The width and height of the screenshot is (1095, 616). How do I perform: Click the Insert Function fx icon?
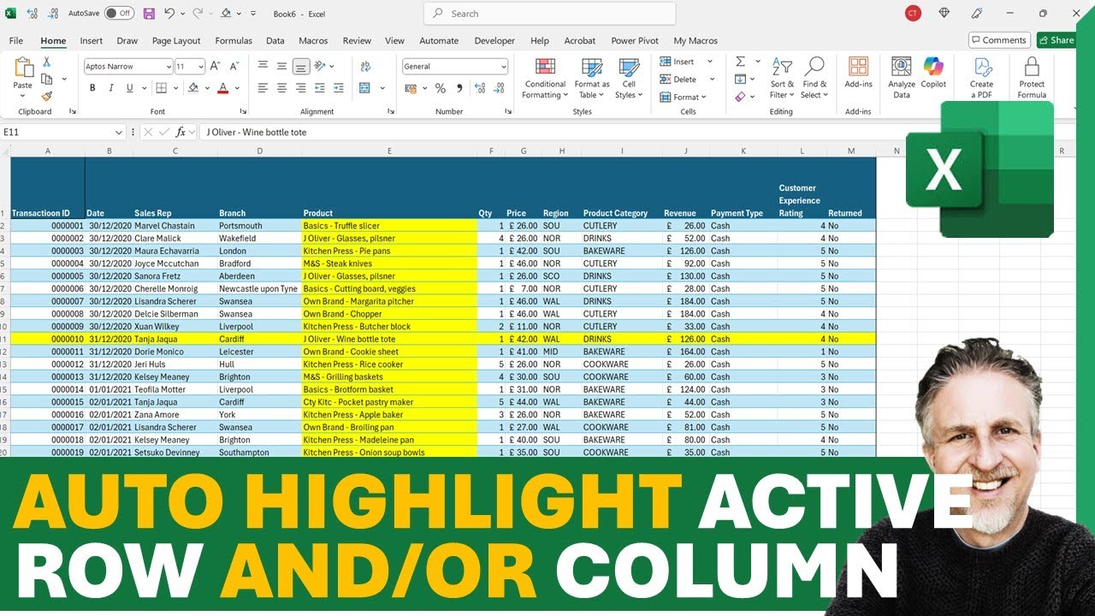click(x=181, y=132)
